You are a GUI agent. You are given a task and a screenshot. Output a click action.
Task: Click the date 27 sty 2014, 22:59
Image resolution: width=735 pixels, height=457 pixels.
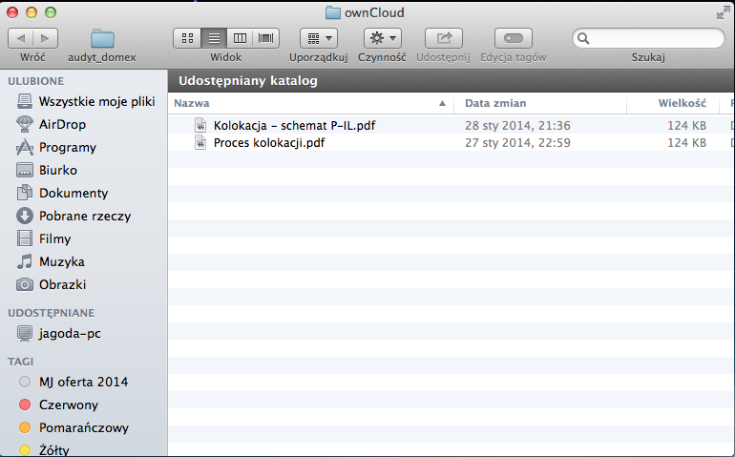(517, 142)
